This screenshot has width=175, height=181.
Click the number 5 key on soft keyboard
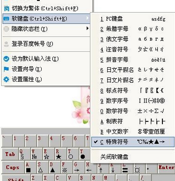[x=67, y=141]
